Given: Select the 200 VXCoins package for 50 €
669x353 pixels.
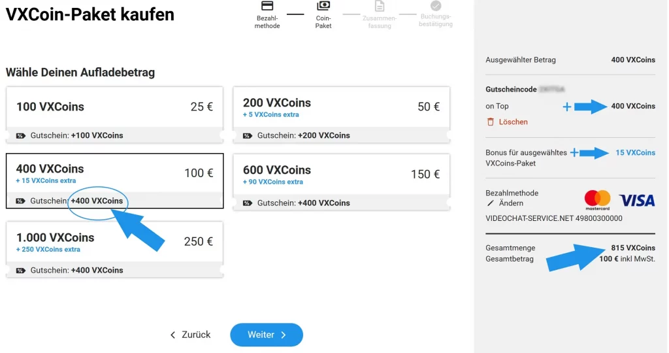Looking at the screenshot, I should 341,114.
